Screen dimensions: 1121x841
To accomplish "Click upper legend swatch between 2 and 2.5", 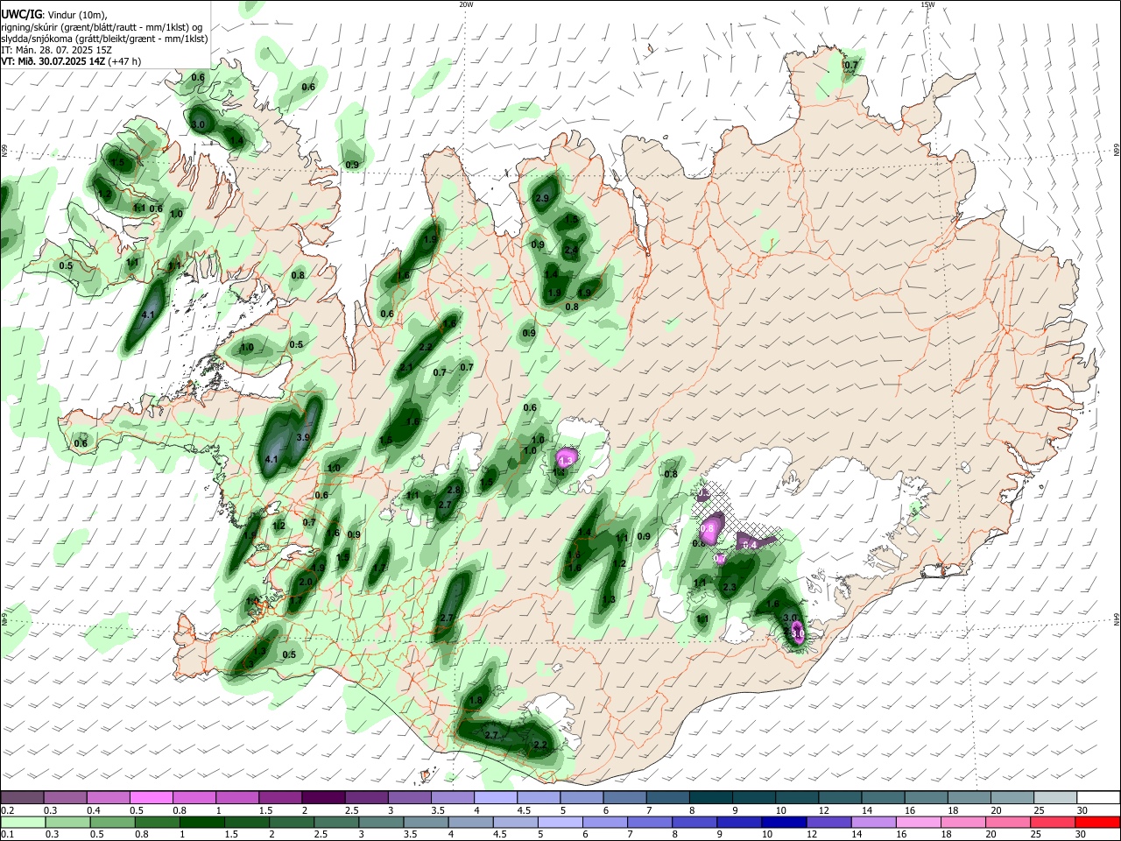I will (x=323, y=797).
